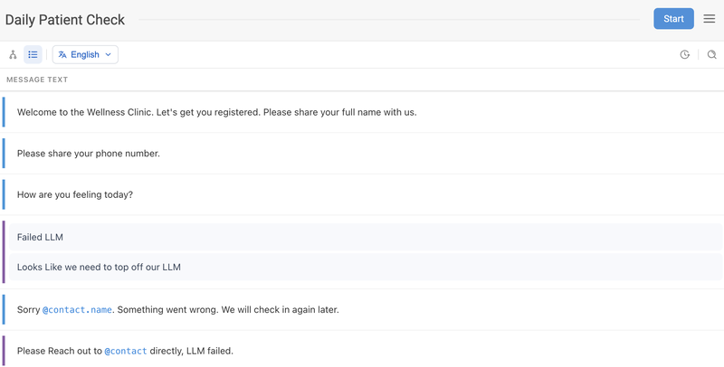Select the phone number request message
The image size is (724, 367).
click(88, 154)
